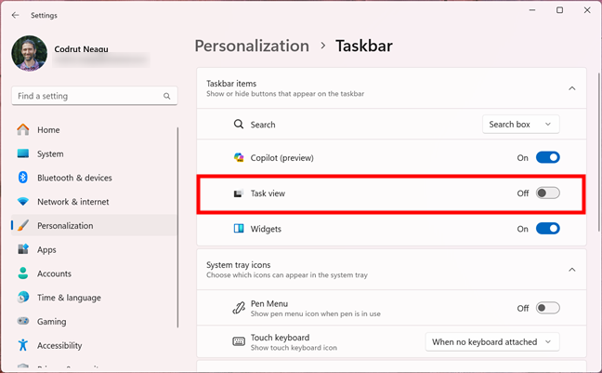Click the Network wifi icon
This screenshot has height=373, width=602.
(x=23, y=202)
